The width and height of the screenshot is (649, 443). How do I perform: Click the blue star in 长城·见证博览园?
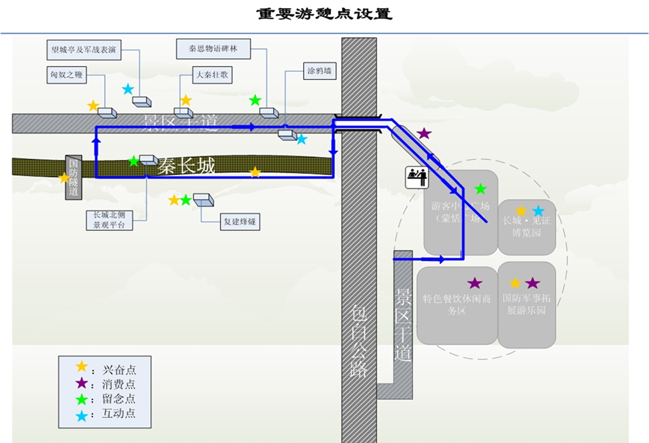[x=538, y=211]
